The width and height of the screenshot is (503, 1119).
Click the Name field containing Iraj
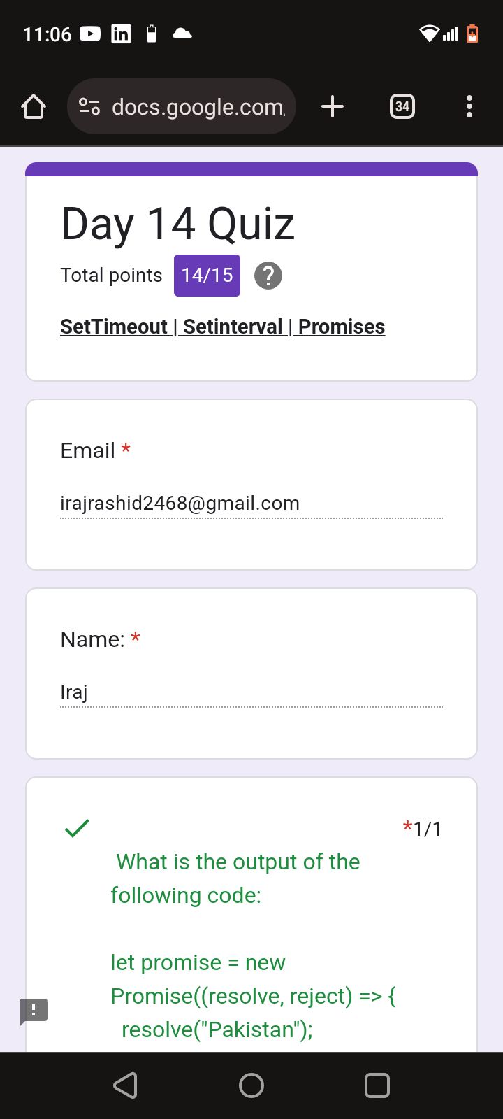click(251, 692)
